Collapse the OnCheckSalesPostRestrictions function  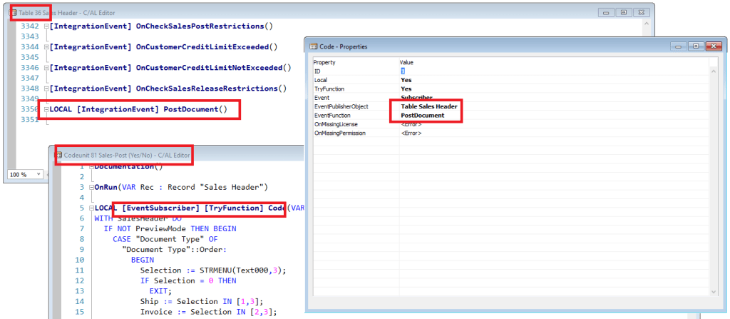46,26
